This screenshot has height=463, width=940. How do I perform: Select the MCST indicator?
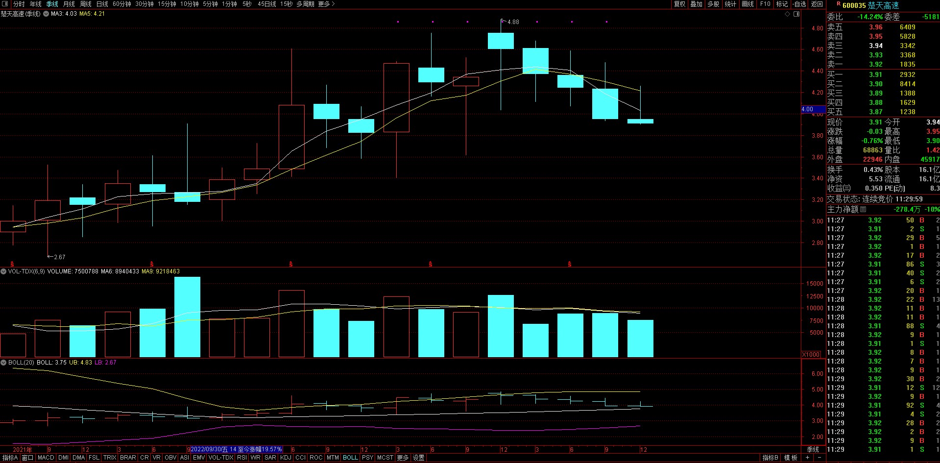pos(385,458)
